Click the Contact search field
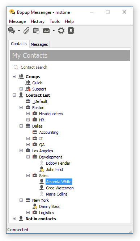This screenshot has width=140, height=241. pyautogui.click(x=70, y=67)
